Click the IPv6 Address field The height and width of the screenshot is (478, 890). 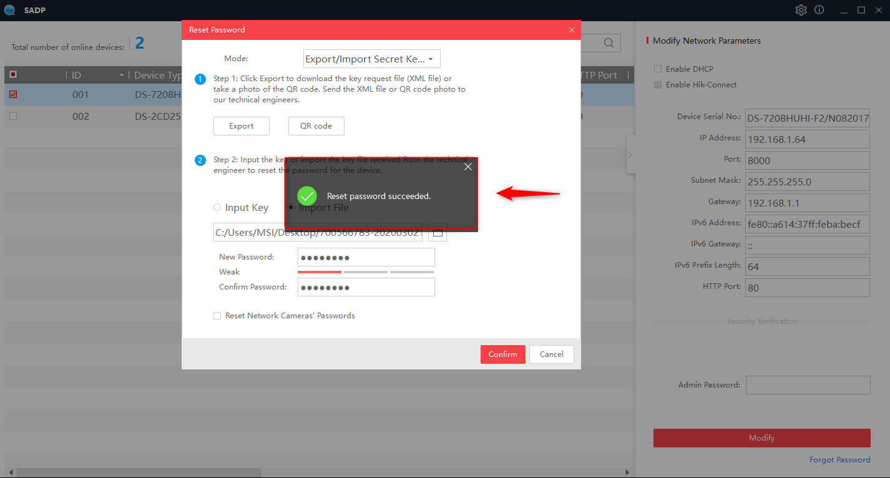click(808, 224)
